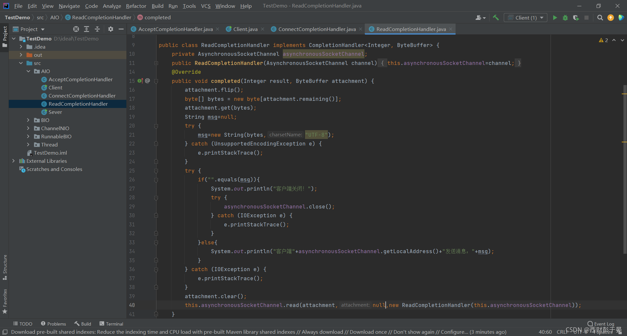Open the Terminal tool window
This screenshot has width=627, height=336.
click(111, 324)
